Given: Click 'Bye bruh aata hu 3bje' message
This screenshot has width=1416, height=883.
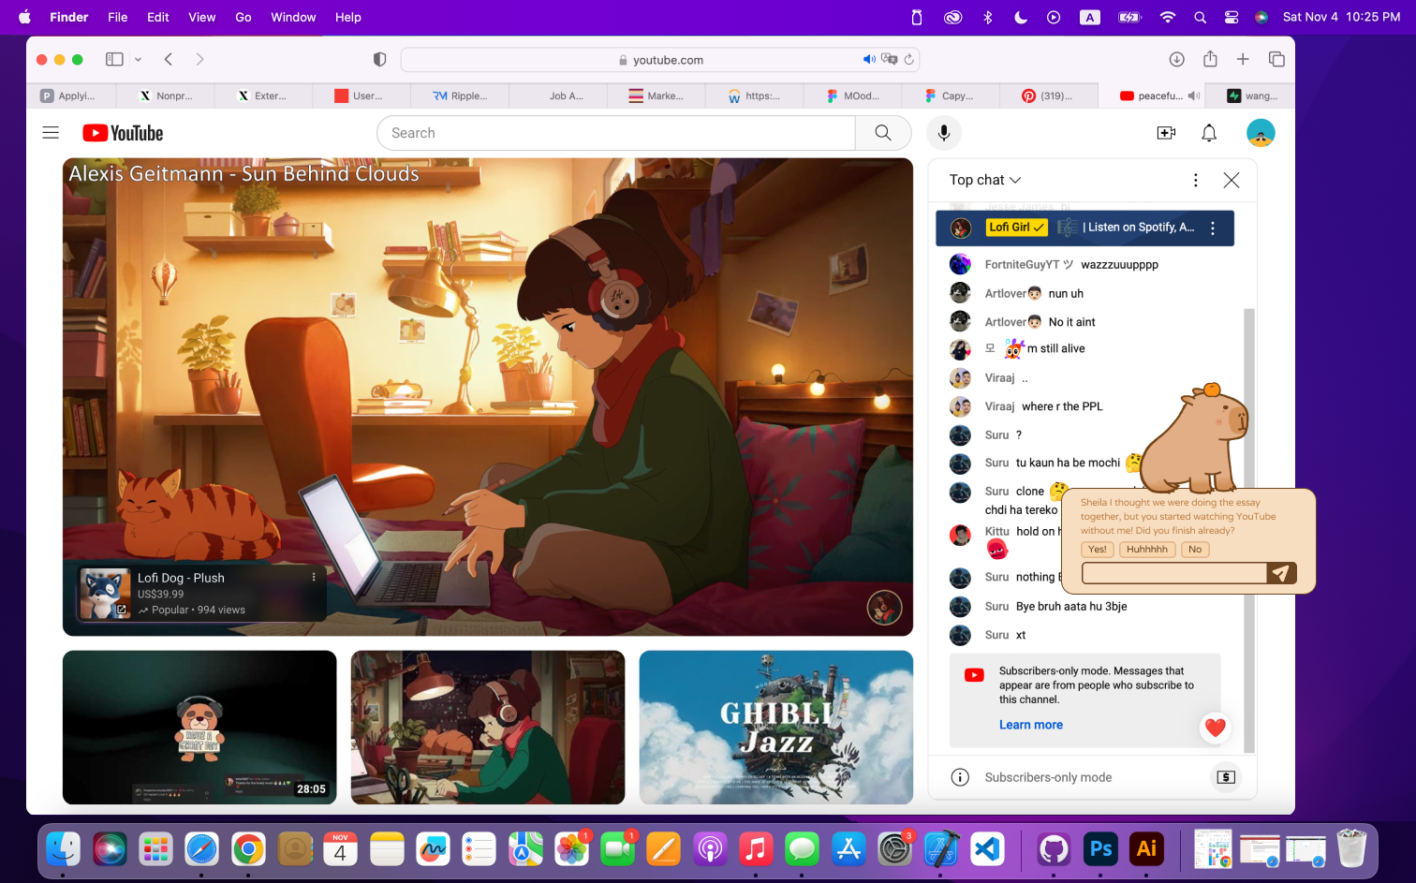Looking at the screenshot, I should (1071, 607).
